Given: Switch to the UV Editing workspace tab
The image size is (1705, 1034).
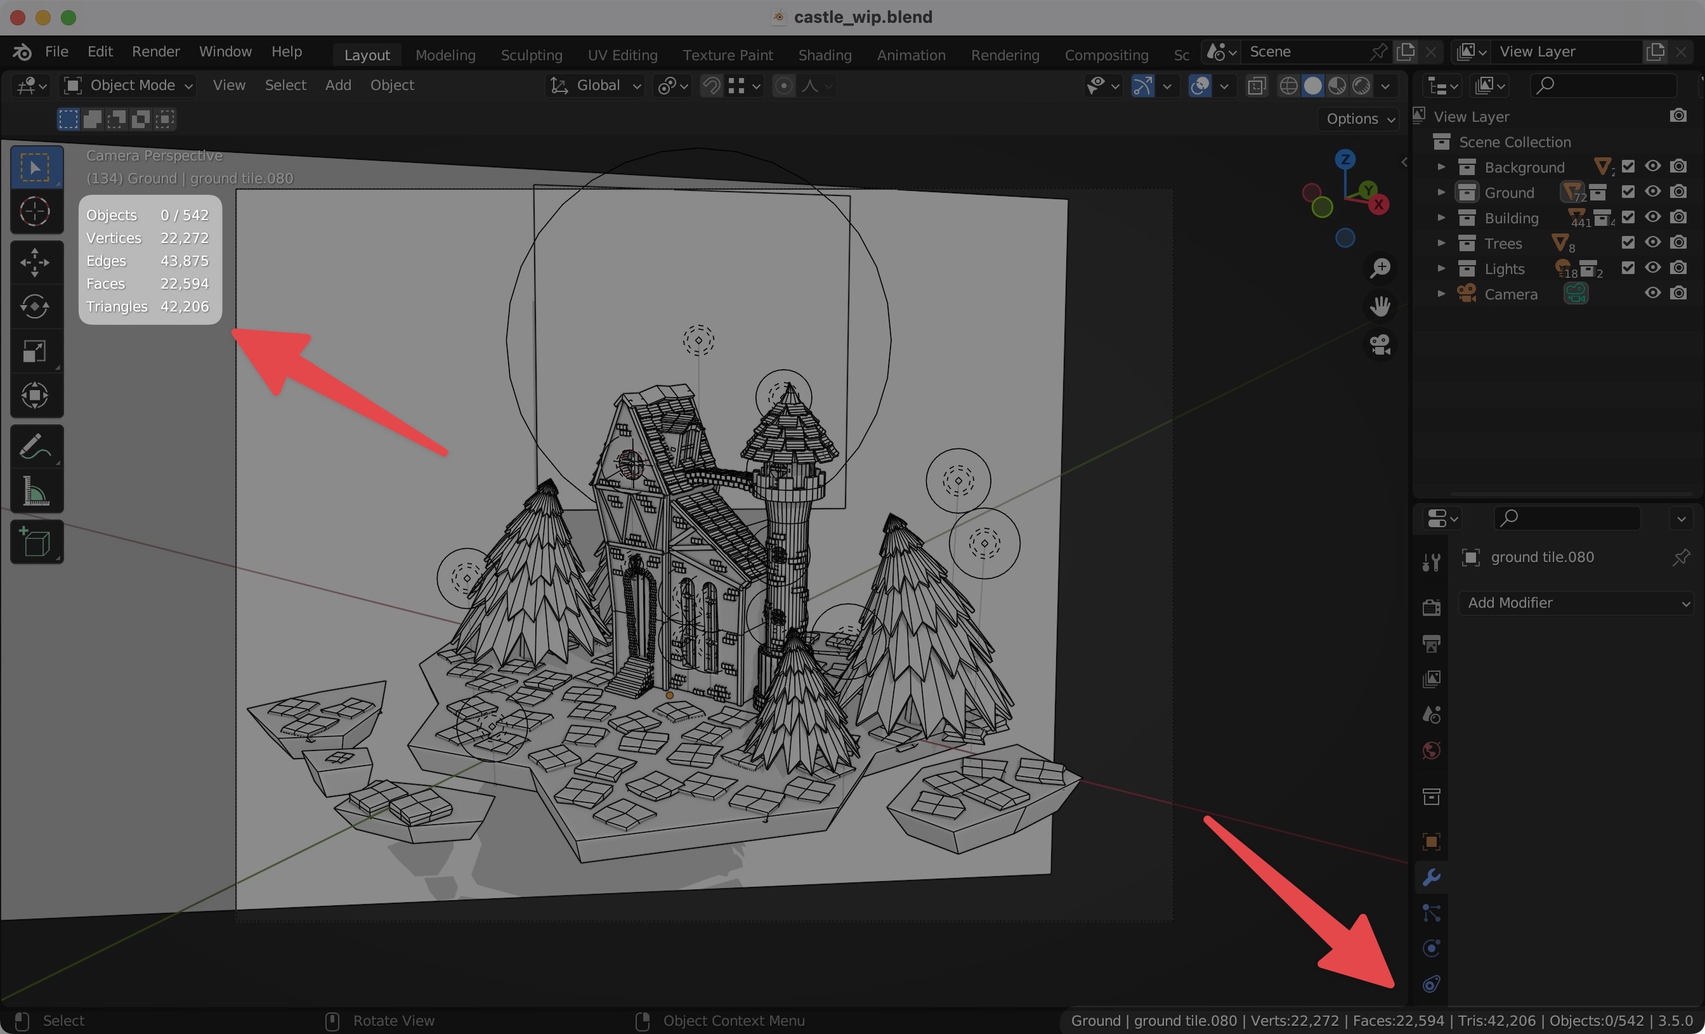Looking at the screenshot, I should click(622, 54).
